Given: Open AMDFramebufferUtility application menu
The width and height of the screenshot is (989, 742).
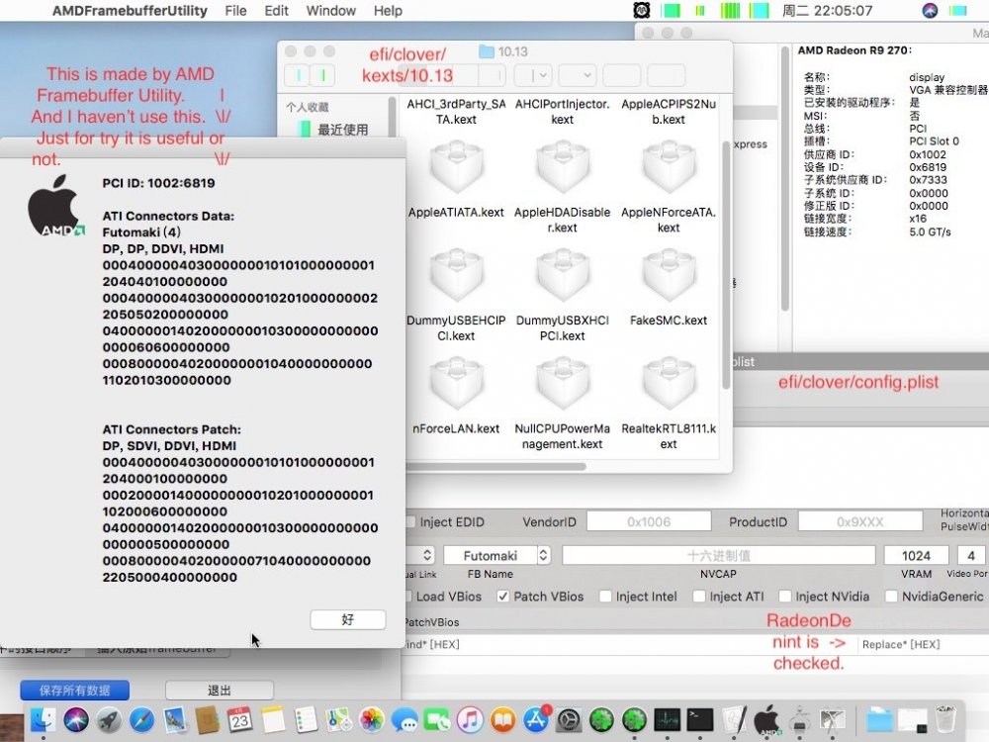Looking at the screenshot, I should pos(130,11).
